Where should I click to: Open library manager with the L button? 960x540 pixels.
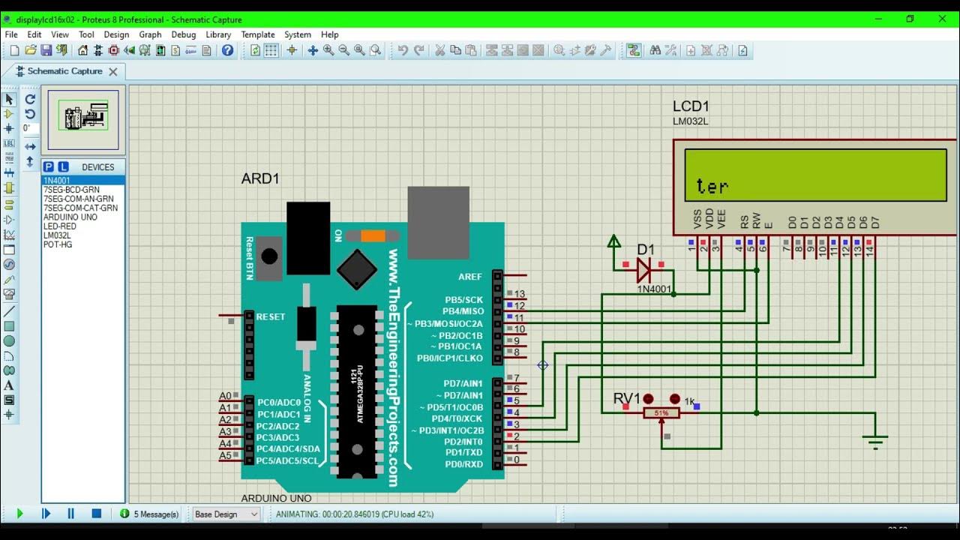(x=63, y=167)
